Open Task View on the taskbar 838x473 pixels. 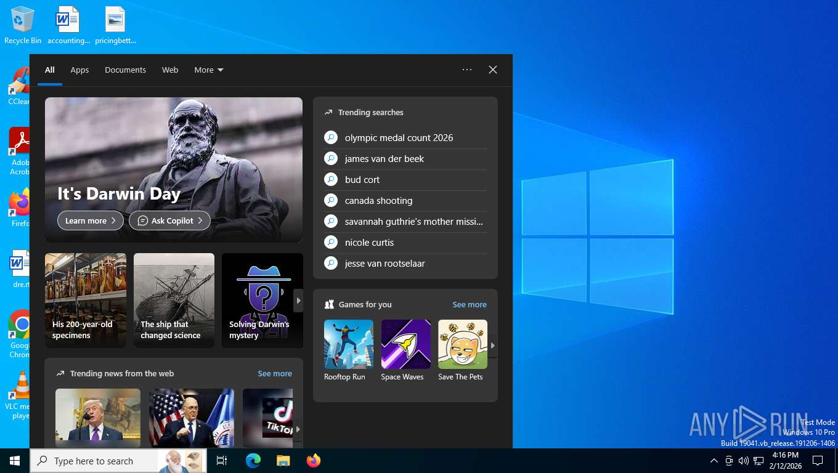pyautogui.click(x=222, y=461)
